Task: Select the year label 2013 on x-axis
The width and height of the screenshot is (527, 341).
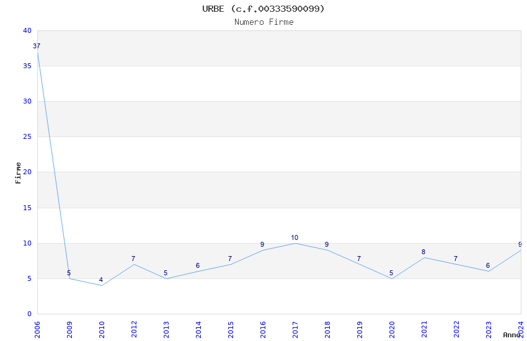Action: click(x=166, y=330)
